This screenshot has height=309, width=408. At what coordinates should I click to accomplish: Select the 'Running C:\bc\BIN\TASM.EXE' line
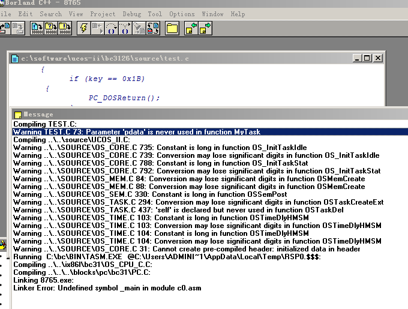coord(210,257)
